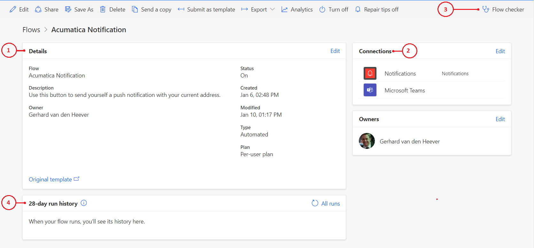Click owner name under Details
534x248 pixels.
coord(59,115)
